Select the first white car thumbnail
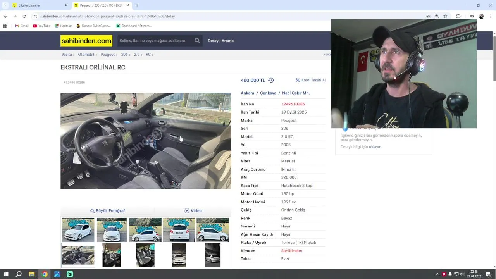 click(x=78, y=230)
